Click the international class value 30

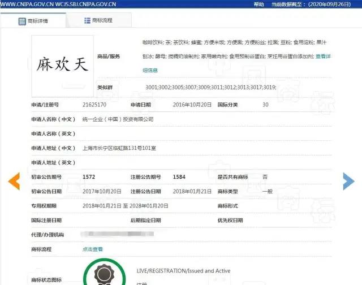pyautogui.click(x=266, y=105)
